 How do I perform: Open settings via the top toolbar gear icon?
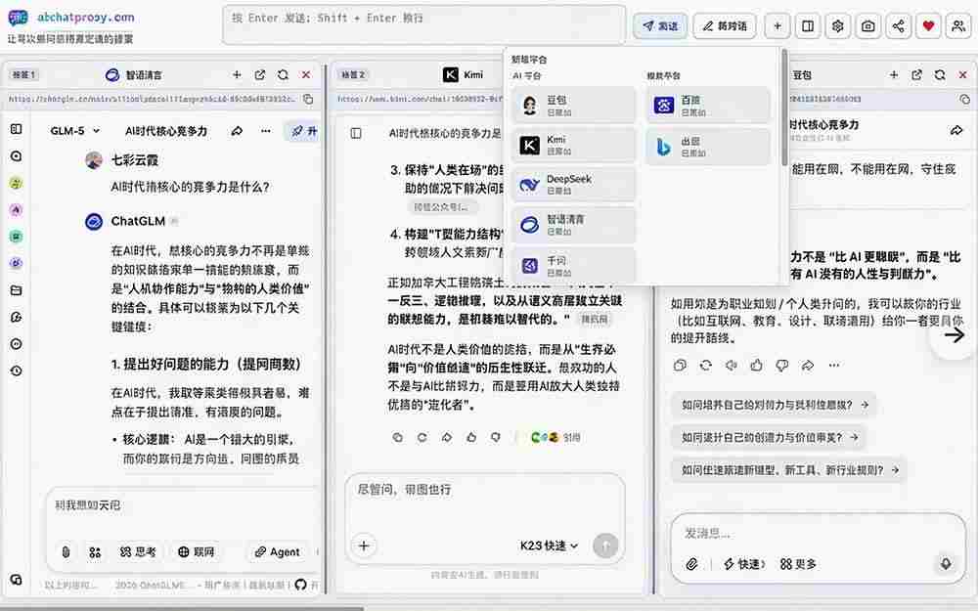point(838,26)
